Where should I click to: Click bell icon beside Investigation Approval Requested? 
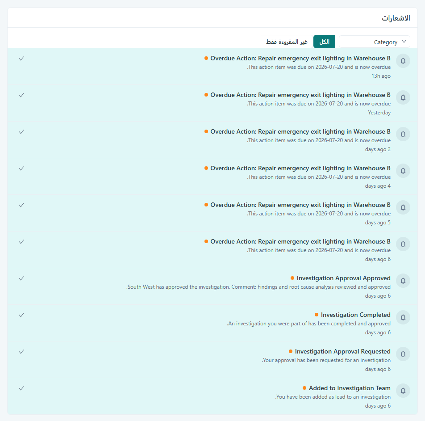pos(403,354)
